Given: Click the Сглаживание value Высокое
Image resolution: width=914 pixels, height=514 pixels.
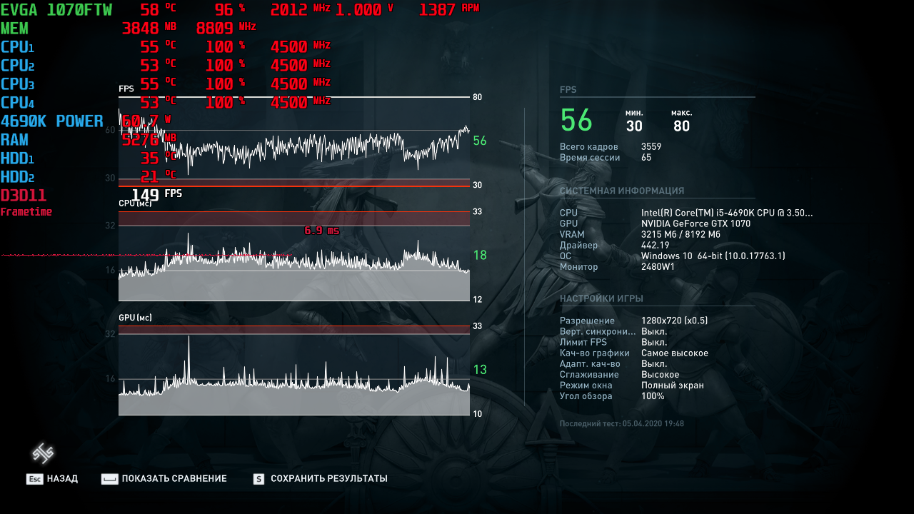Looking at the screenshot, I should 661,374.
